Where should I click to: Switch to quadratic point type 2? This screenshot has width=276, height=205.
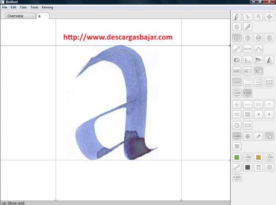click(237, 38)
